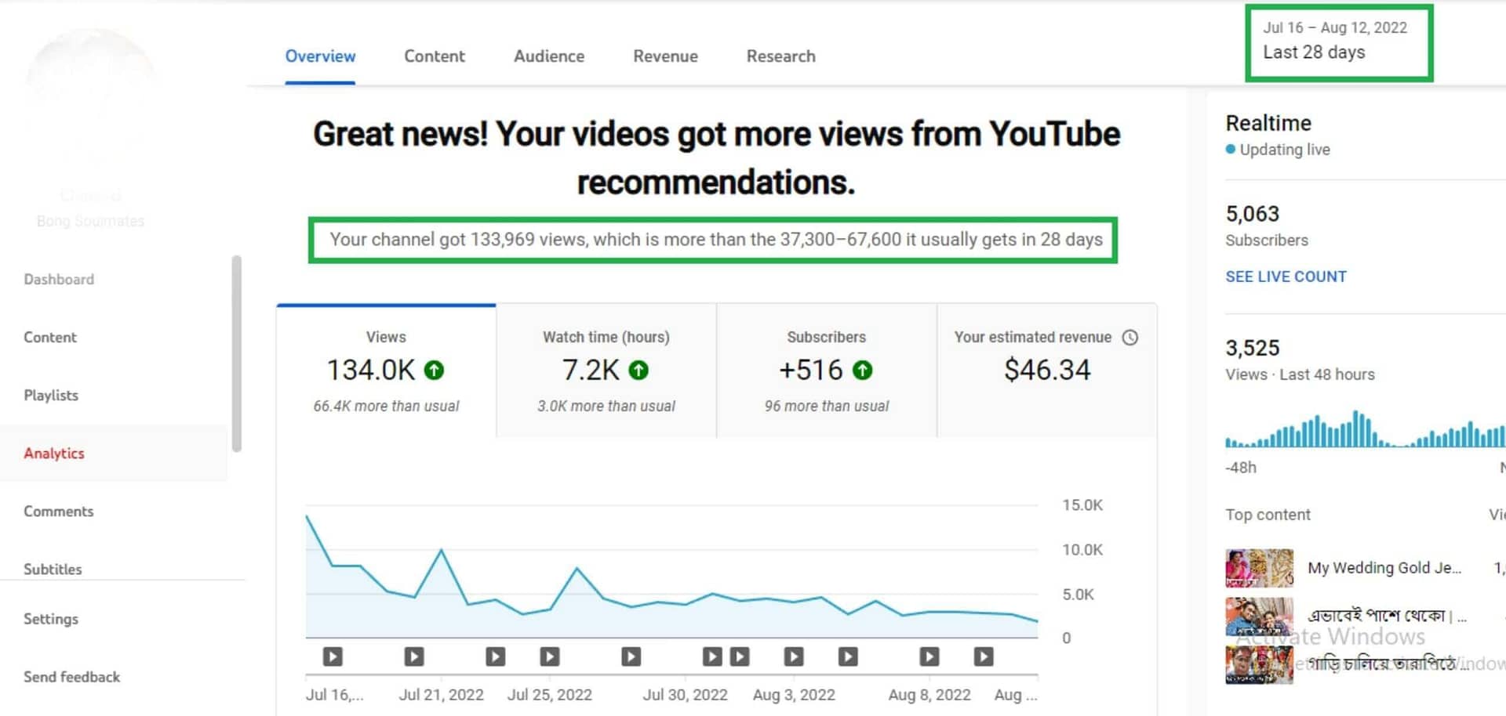Open Settings in the sidebar
The width and height of the screenshot is (1506, 716).
click(51, 619)
